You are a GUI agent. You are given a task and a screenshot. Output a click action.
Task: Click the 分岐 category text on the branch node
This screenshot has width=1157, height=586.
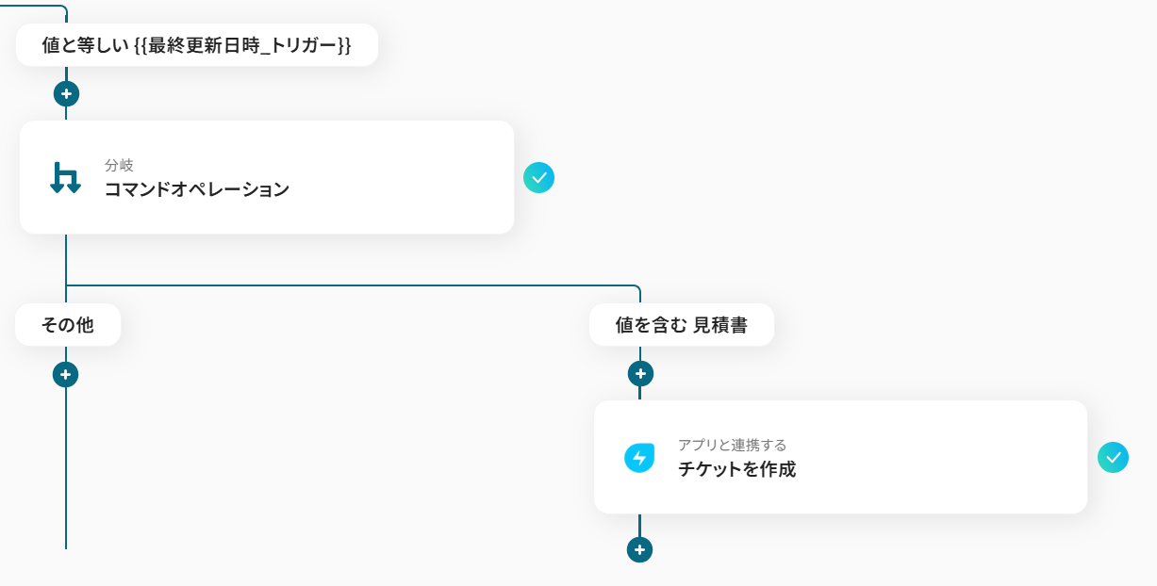pyautogui.click(x=121, y=165)
